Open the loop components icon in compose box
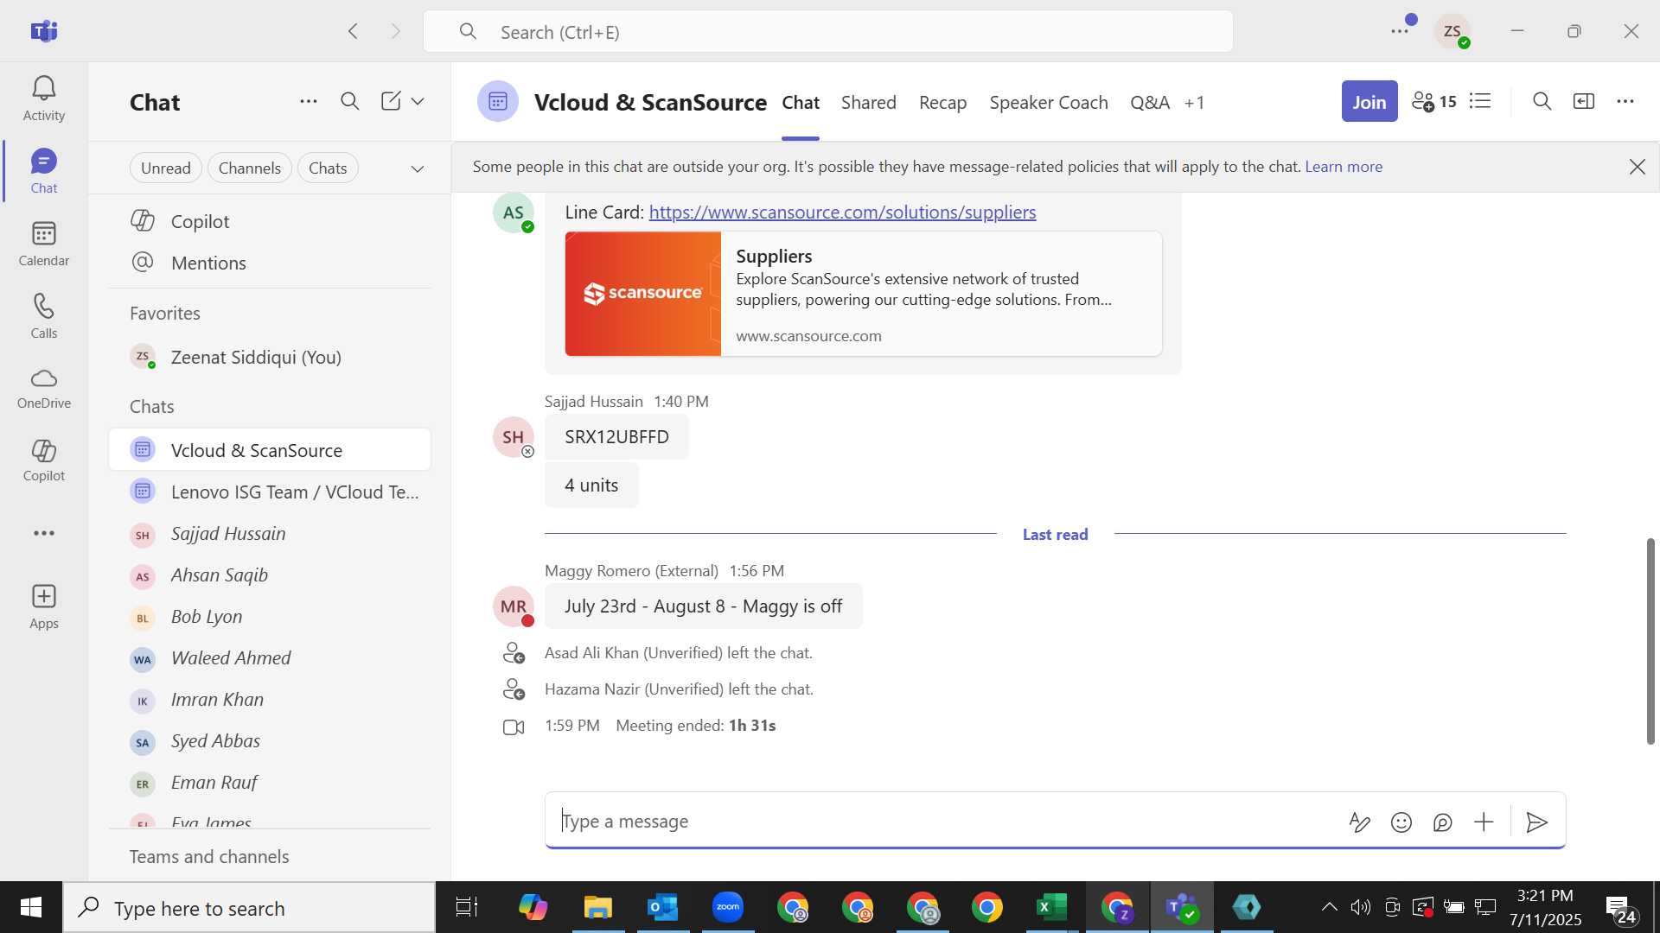The image size is (1660, 933). [x=1442, y=822]
